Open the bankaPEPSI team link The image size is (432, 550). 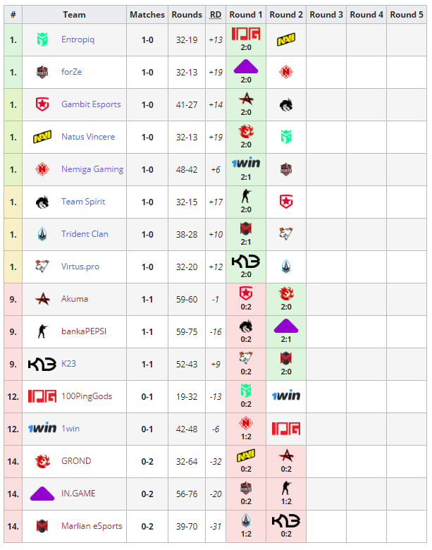tap(85, 331)
